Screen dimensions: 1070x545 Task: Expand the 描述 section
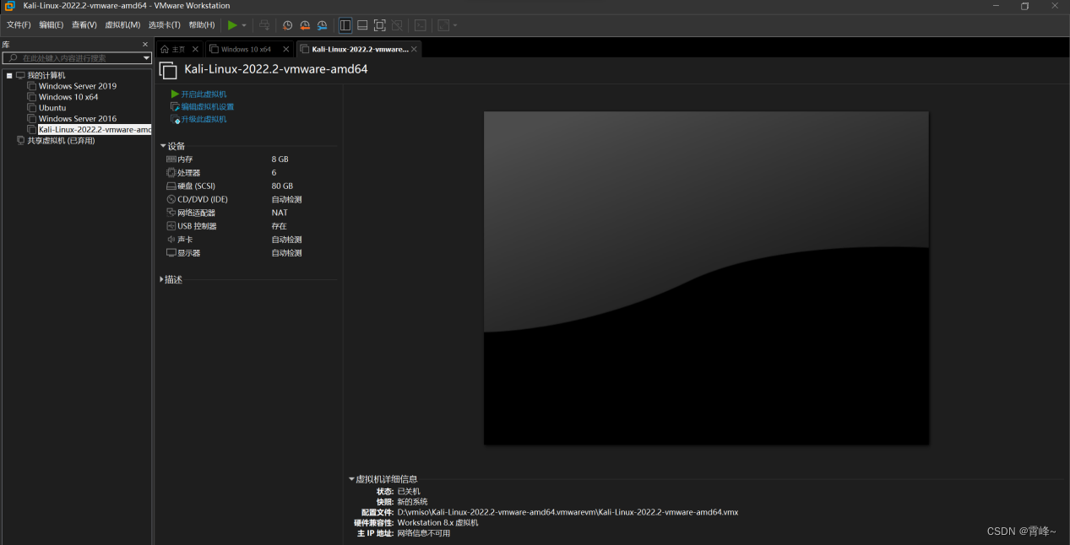click(x=162, y=279)
